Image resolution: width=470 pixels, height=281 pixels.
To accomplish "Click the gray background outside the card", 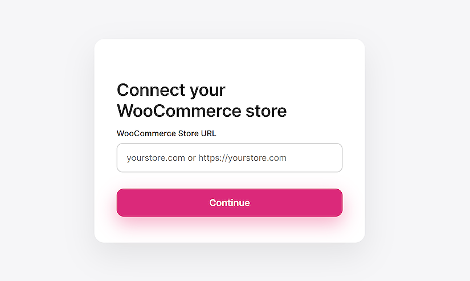I will (x=46, y=142).
